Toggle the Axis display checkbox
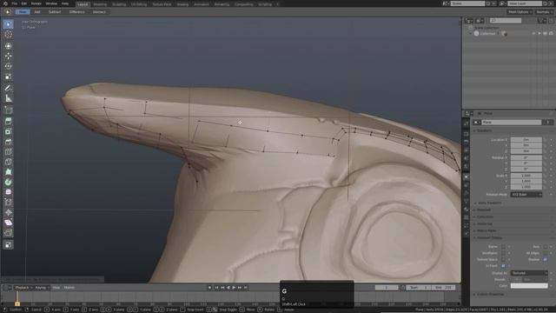Screen dimensions: 556x313 click(x=546, y=247)
